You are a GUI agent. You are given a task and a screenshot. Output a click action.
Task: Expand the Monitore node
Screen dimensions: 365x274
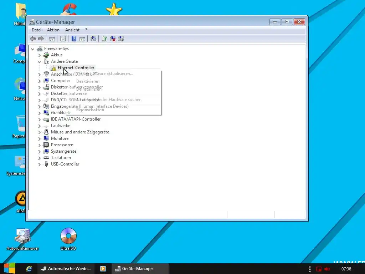(x=39, y=139)
